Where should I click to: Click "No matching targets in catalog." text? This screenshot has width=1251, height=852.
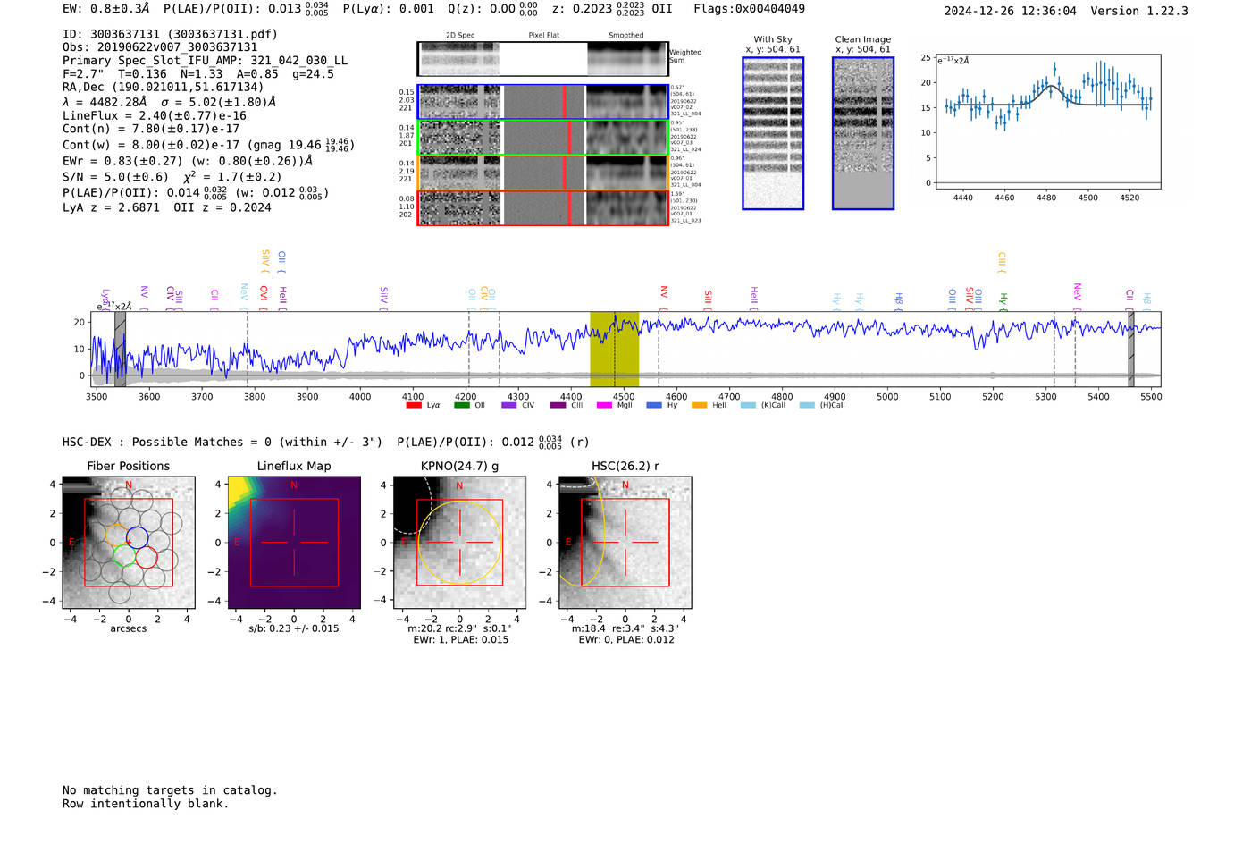170,790
